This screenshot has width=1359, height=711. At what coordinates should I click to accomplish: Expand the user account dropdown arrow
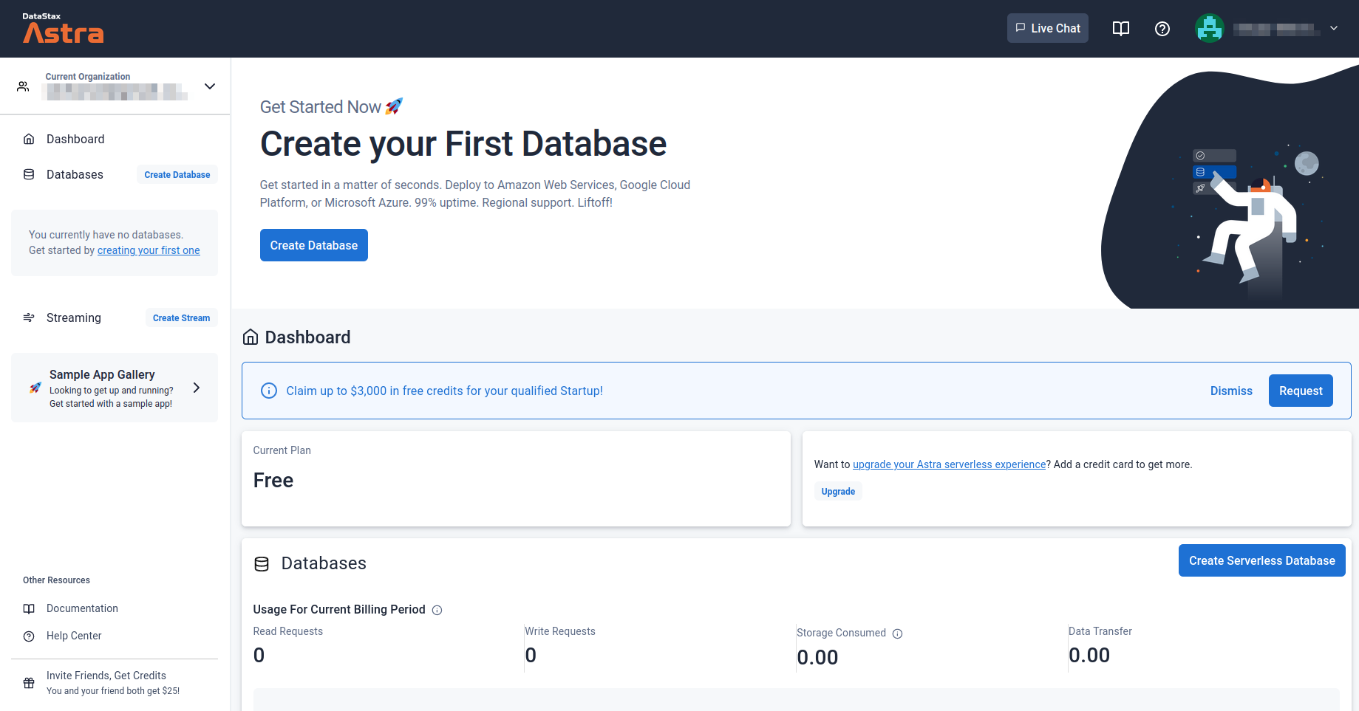[1334, 29]
